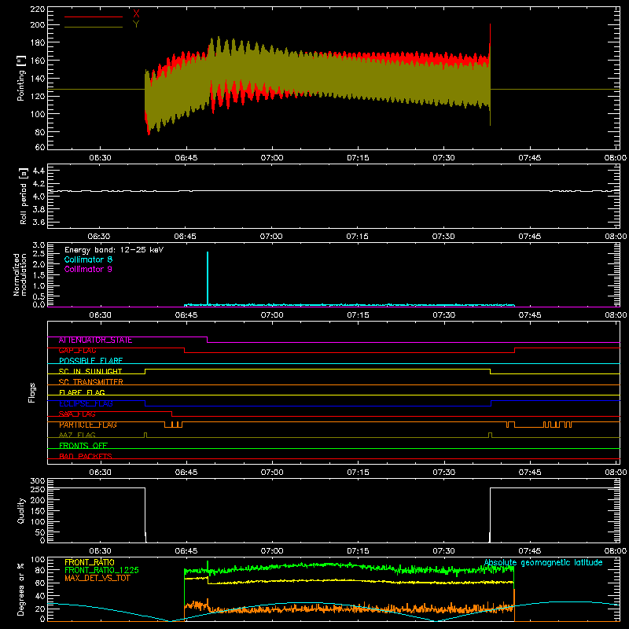
Task: Click the 3.0 tick on modulation axis
Action: coord(39,245)
